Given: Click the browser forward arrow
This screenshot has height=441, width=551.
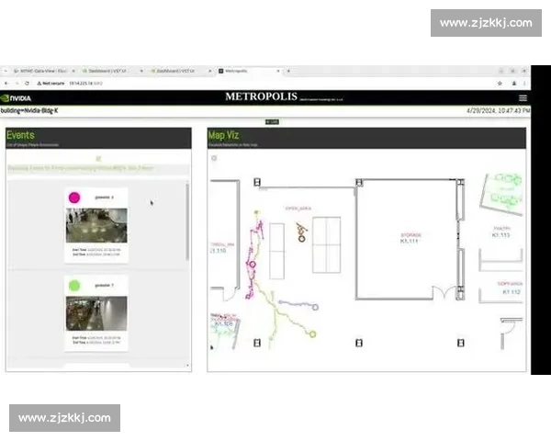Looking at the screenshot, I should pyautogui.click(x=17, y=84).
